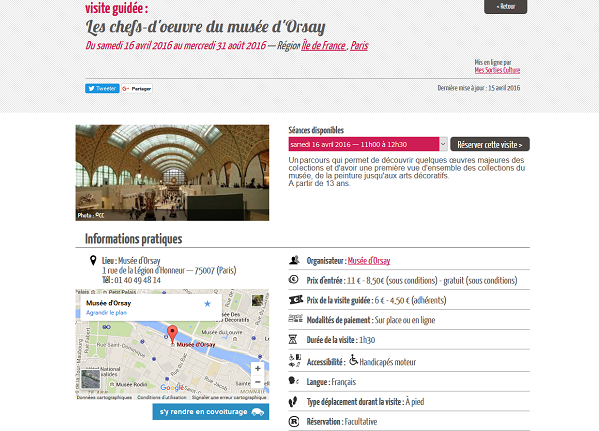Open Conditions d'utilisation map link
Screen dimensions: 599x431
(x=162, y=397)
